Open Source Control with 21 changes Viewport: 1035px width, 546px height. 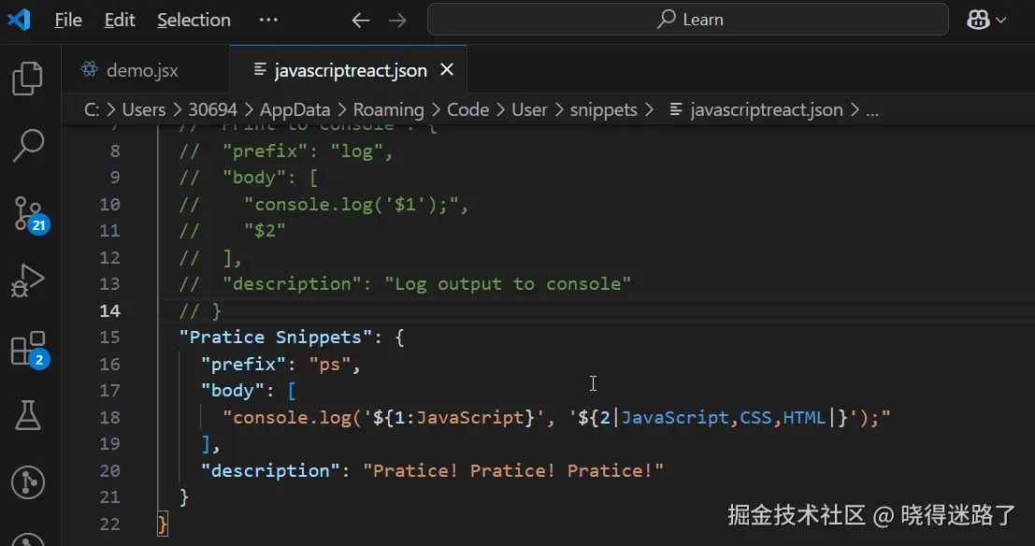pyautogui.click(x=28, y=213)
